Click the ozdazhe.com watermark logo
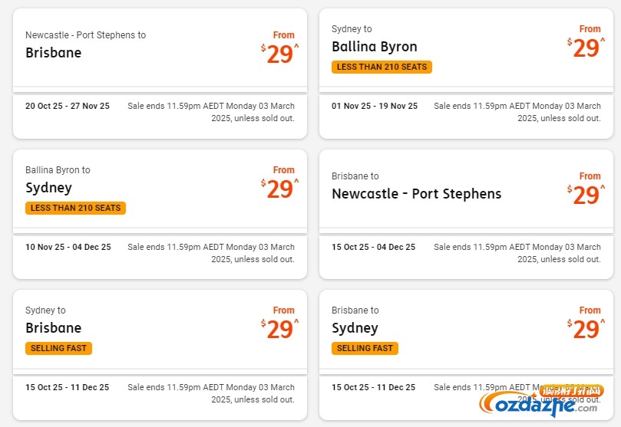The width and height of the screenshot is (621, 427). pos(541,400)
